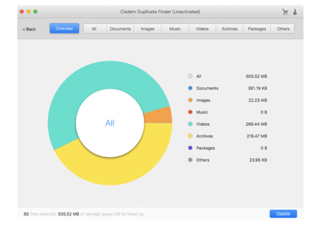
Task: Click the yellow Archives legend dot
Action: coord(190,136)
